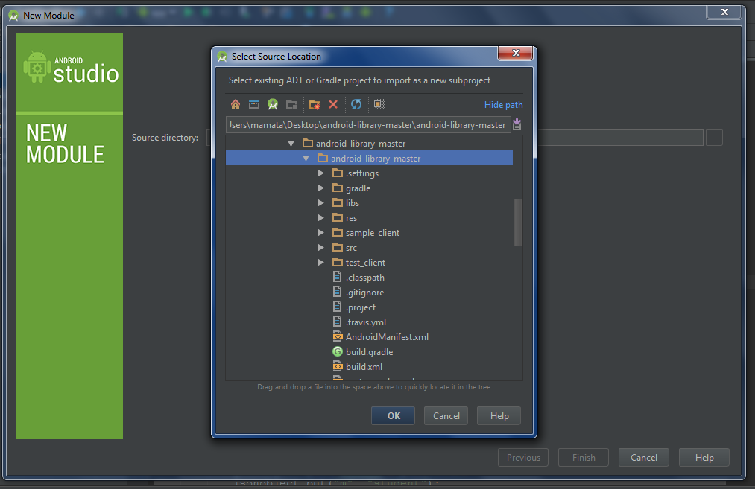Cancel the Select Source Location dialog

446,416
